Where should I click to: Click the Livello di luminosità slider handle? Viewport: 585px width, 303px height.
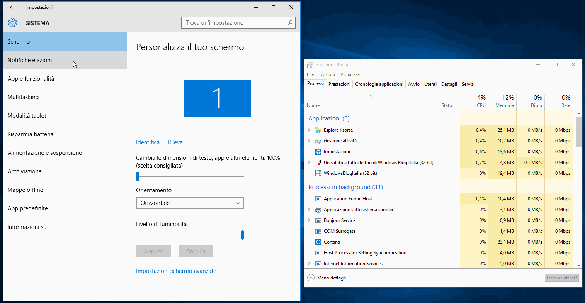pyautogui.click(x=243, y=235)
